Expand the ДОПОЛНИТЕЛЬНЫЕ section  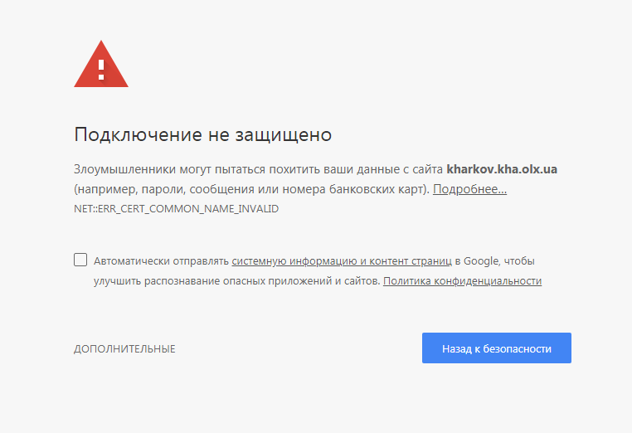coord(124,348)
